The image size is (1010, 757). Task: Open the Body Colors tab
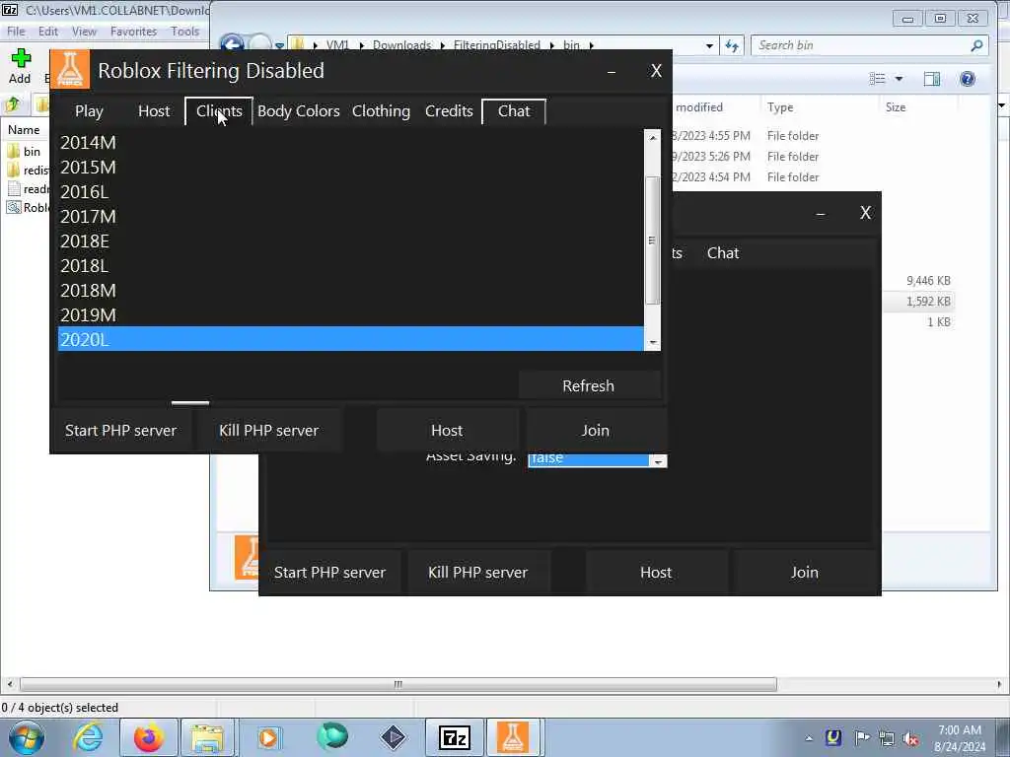coord(298,111)
